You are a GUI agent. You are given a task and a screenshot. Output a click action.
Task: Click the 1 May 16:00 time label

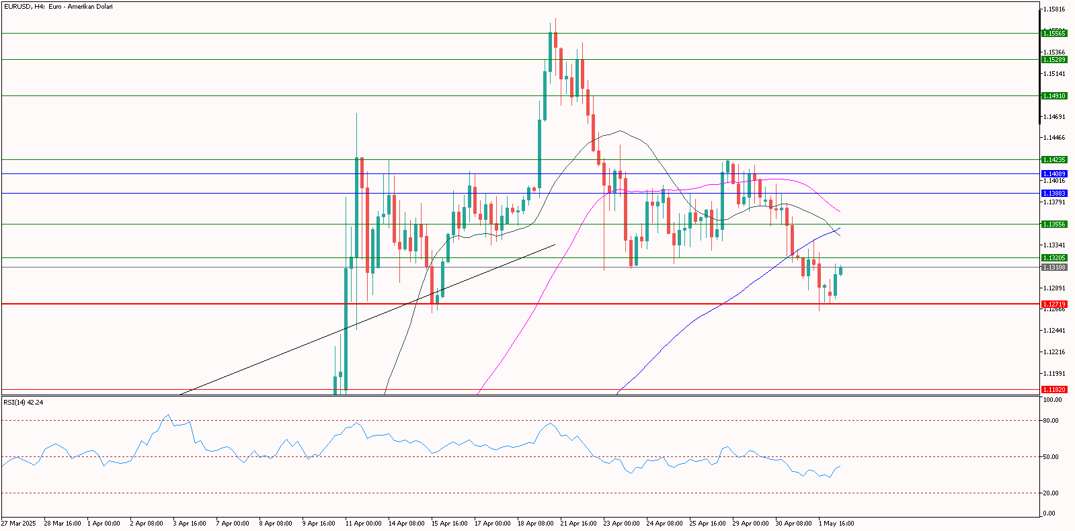click(836, 524)
